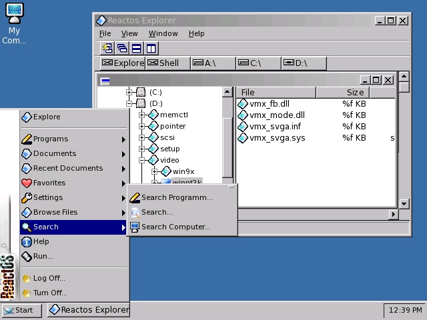Screen dimensions: 427x320
Task: Click the Reactos Explorer title bar icon
Action: click(x=101, y=21)
